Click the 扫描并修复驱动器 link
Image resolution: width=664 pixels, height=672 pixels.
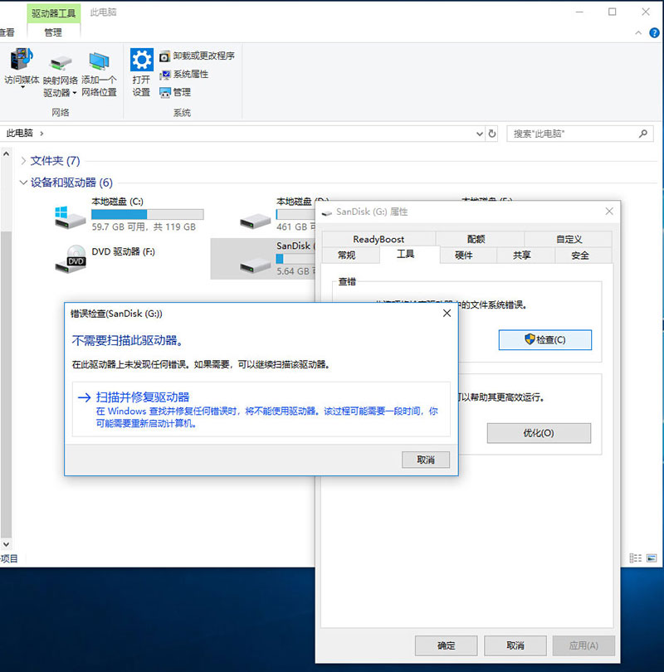tap(144, 397)
